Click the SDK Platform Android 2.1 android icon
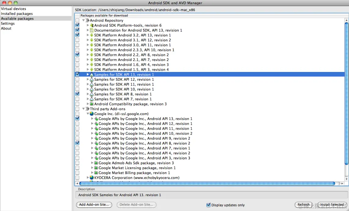This screenshot has width=349, height=211. [92, 60]
